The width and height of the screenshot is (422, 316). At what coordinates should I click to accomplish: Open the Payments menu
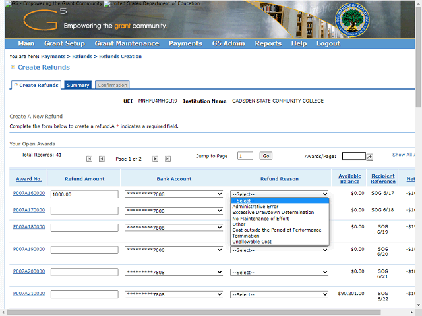[x=185, y=43]
